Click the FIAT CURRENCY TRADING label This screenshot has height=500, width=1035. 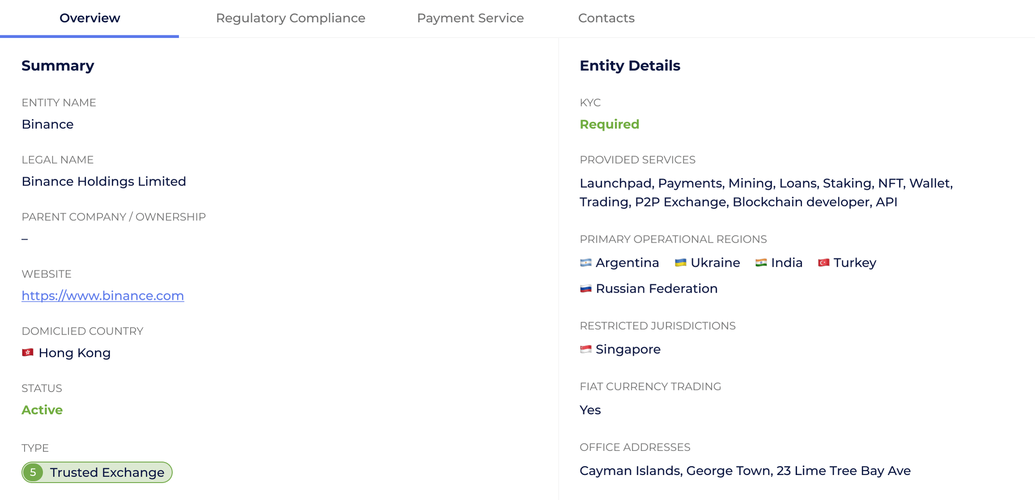[650, 387]
